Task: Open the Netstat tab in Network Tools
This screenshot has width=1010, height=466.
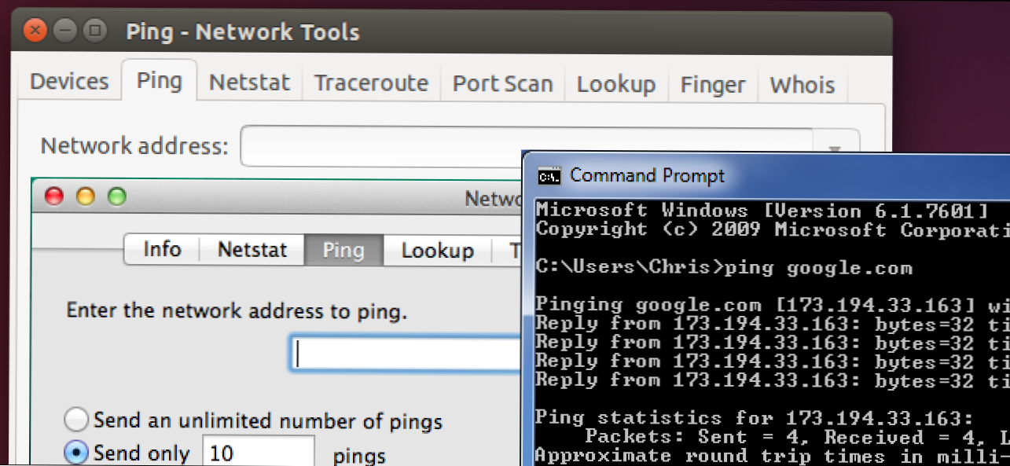Action: coord(249,83)
